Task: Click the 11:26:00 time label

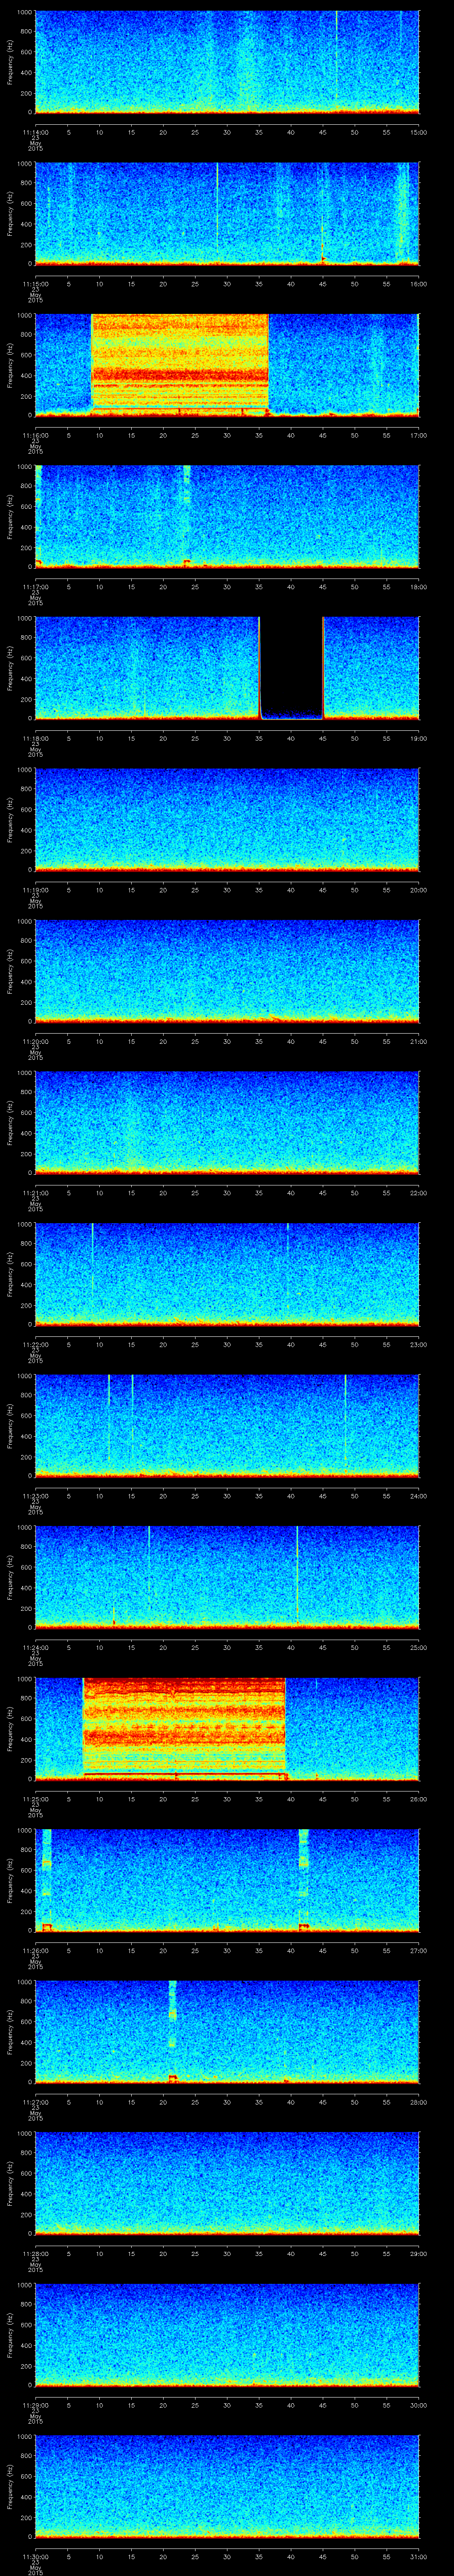Action: (x=35, y=1950)
